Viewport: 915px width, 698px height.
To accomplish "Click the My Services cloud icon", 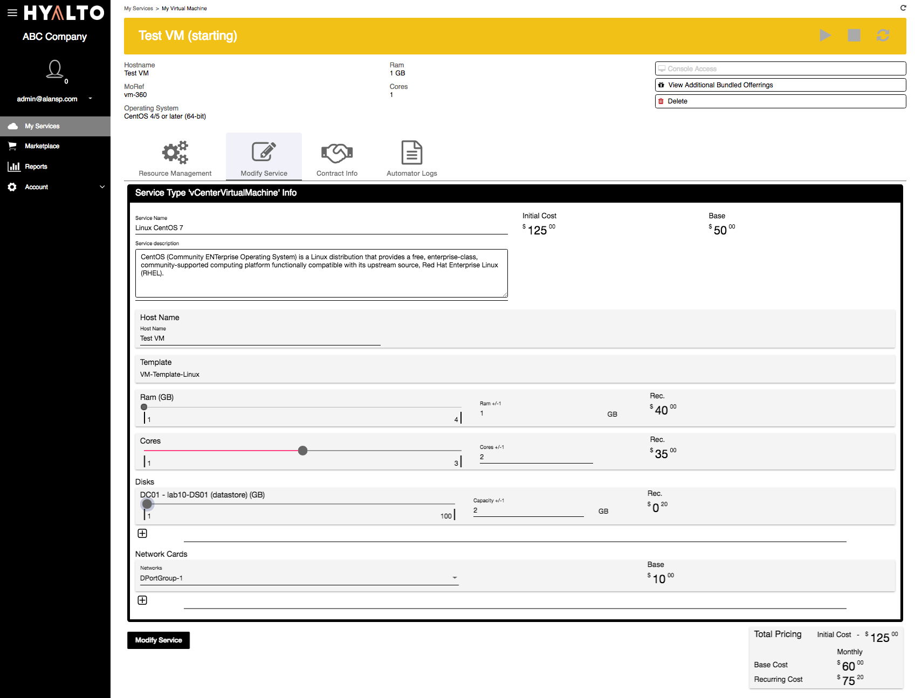I will pos(13,126).
